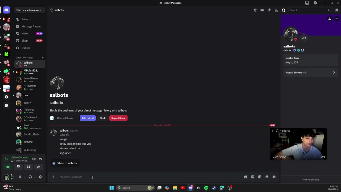Add friends to this DM
Viewport: 341px width, 192px height.
[276, 10]
